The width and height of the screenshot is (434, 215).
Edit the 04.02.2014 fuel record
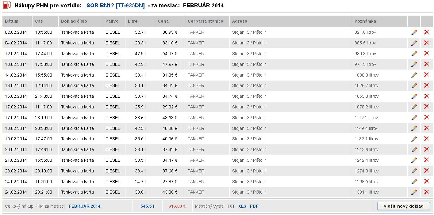click(x=414, y=43)
